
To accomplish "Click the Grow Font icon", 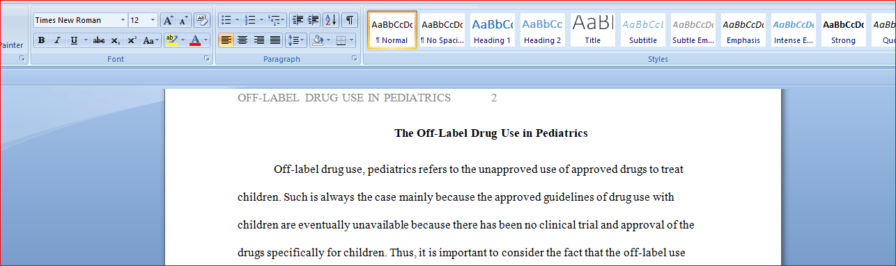I will [168, 20].
